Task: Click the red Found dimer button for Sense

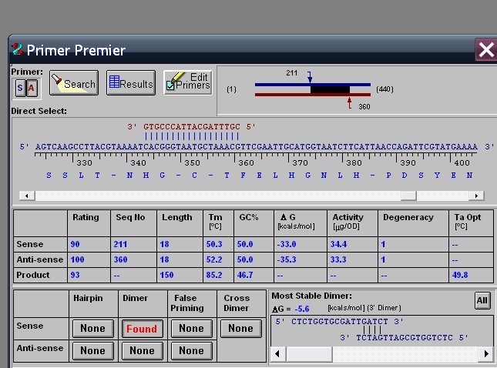Action: [x=142, y=329]
